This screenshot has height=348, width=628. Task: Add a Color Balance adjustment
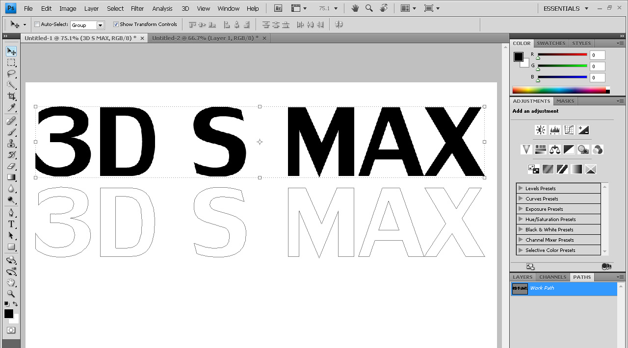point(555,149)
